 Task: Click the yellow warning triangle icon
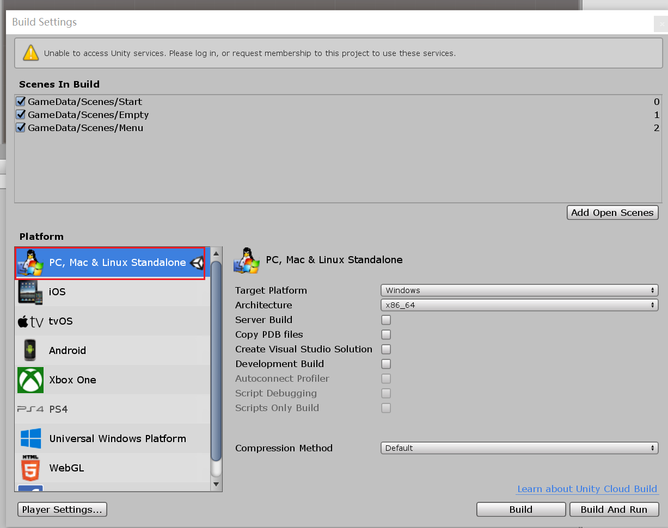pos(30,53)
